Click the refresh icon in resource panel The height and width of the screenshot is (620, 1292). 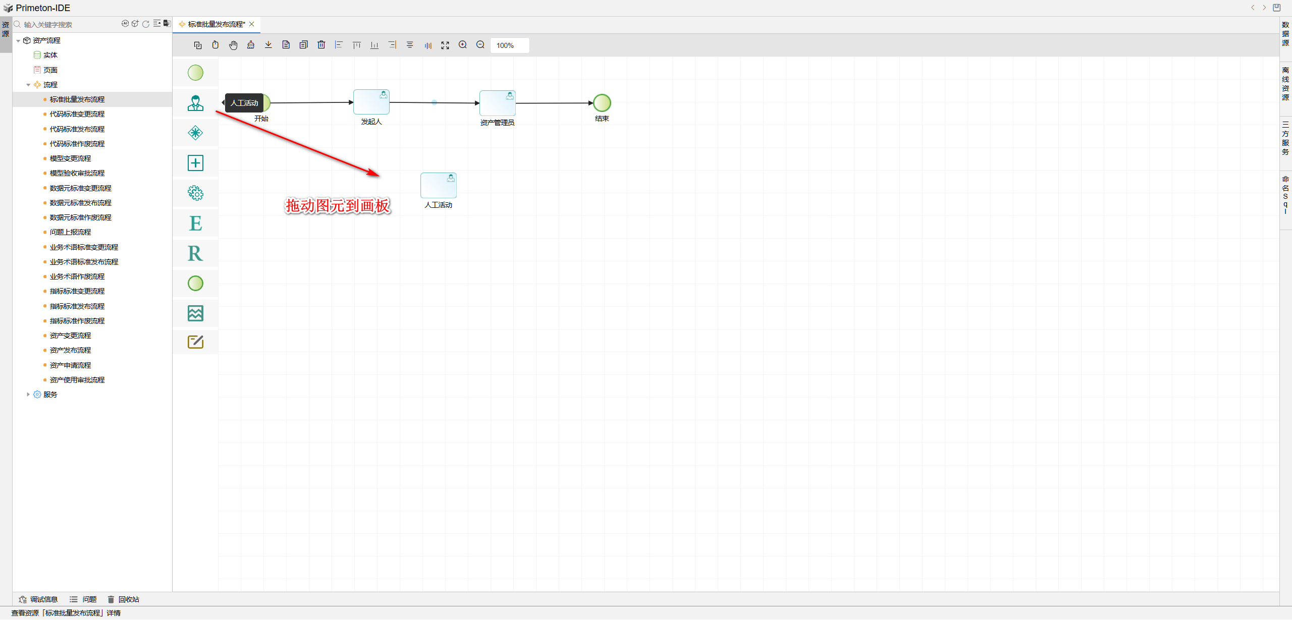pos(146,24)
